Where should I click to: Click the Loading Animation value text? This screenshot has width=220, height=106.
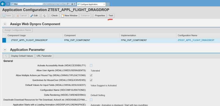[x=119, y=105]
